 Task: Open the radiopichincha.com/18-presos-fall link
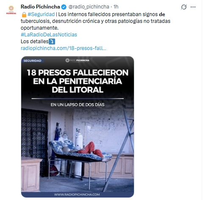(x=64, y=48)
